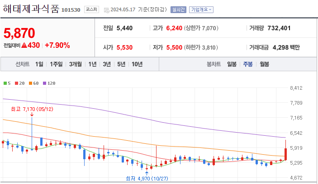
Task: Click the 해태제과식품 stock name heading
Action: pyautogui.click(x=31, y=9)
